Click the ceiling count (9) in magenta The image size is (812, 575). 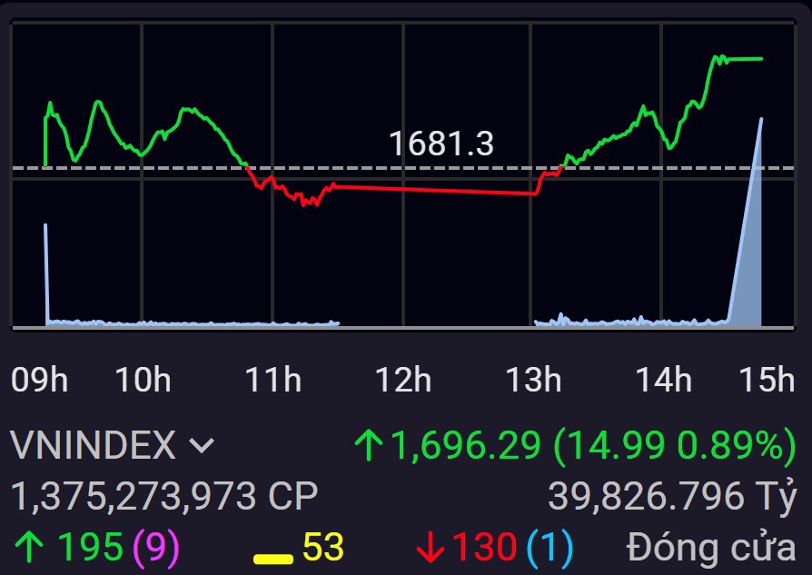tap(156, 547)
